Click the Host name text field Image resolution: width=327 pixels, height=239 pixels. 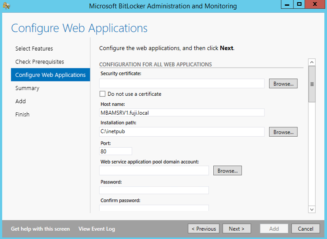click(x=182, y=113)
